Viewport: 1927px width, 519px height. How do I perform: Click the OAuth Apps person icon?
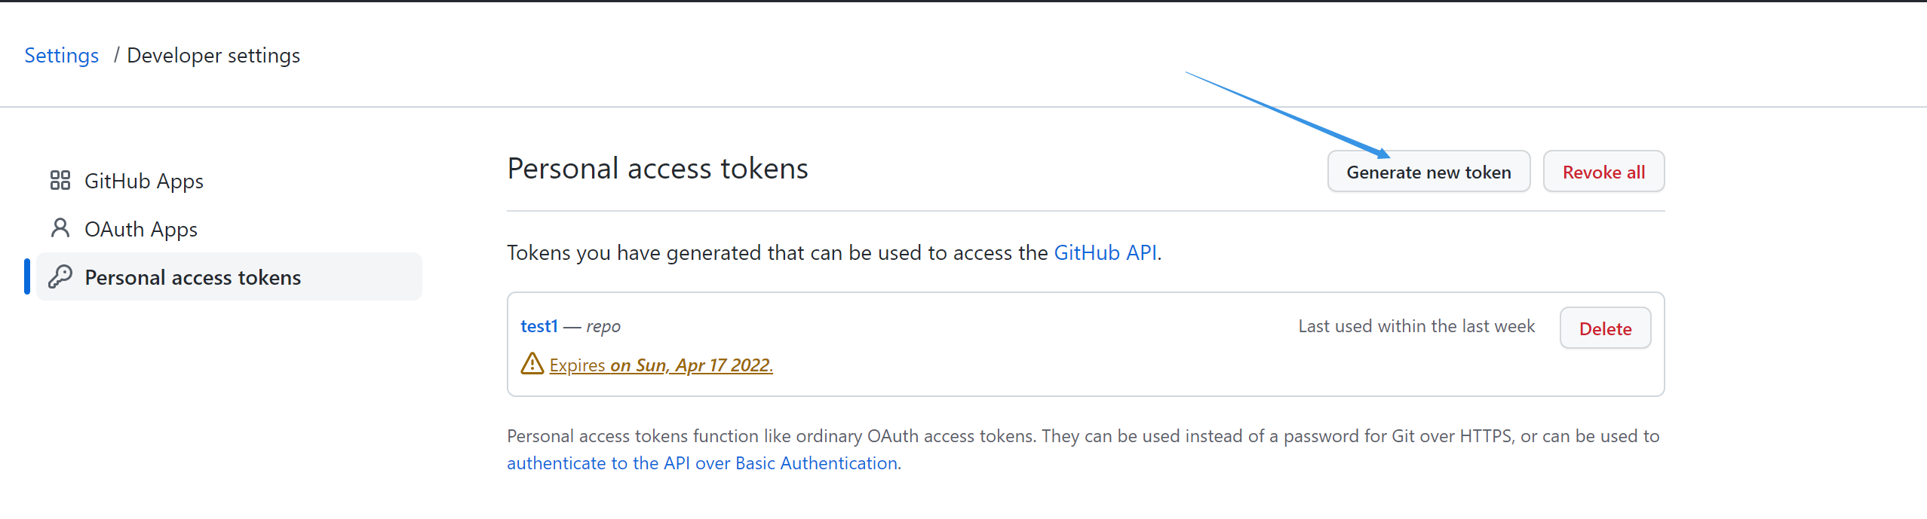point(60,228)
